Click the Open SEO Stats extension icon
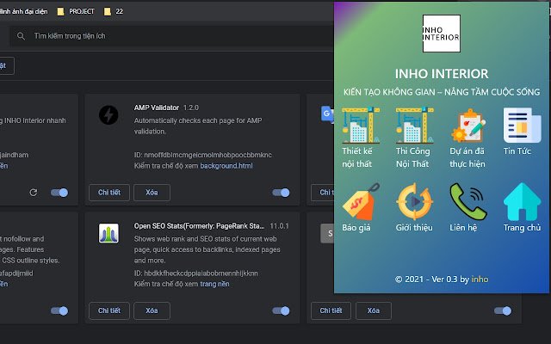This screenshot has height=344, width=551. (108, 233)
